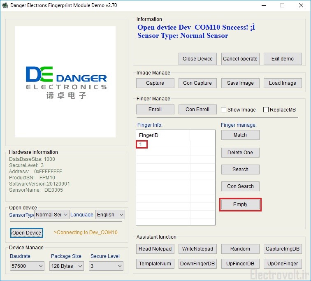311x281 pixels.
Task: Click the 'DataBaseSize: 1000' text
Action: coord(32,159)
